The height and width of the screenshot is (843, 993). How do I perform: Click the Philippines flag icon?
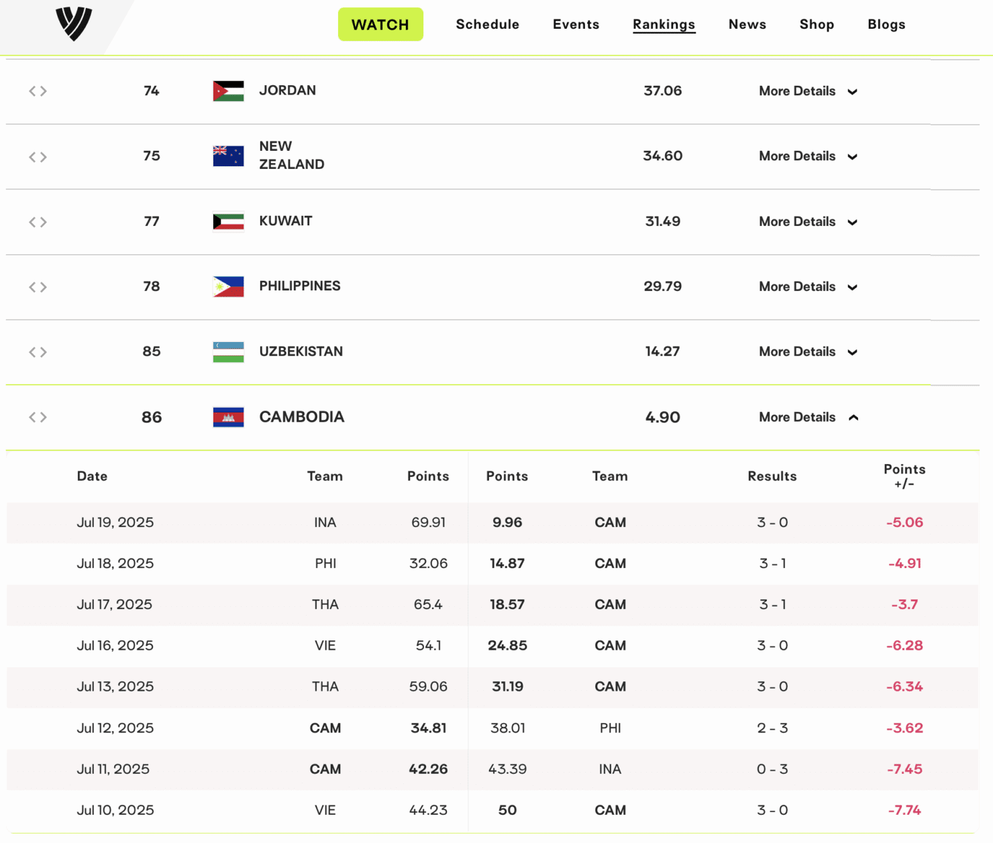[x=228, y=286]
